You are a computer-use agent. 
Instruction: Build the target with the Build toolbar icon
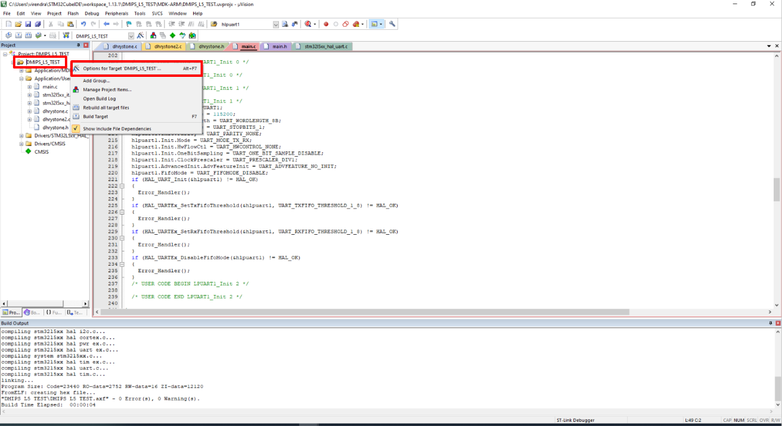pyautogui.click(x=17, y=35)
